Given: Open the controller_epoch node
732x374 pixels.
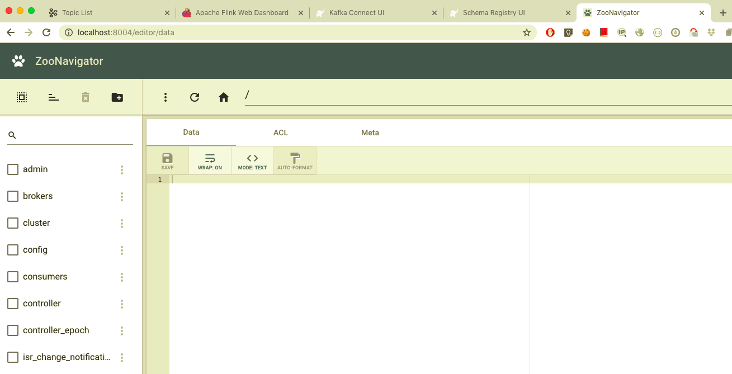Looking at the screenshot, I should pyautogui.click(x=56, y=330).
